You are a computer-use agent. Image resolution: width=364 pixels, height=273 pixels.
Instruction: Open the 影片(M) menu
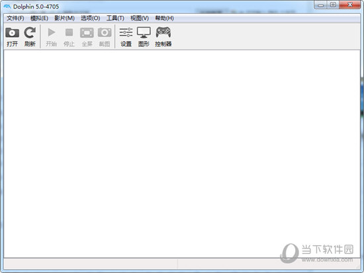pos(64,18)
